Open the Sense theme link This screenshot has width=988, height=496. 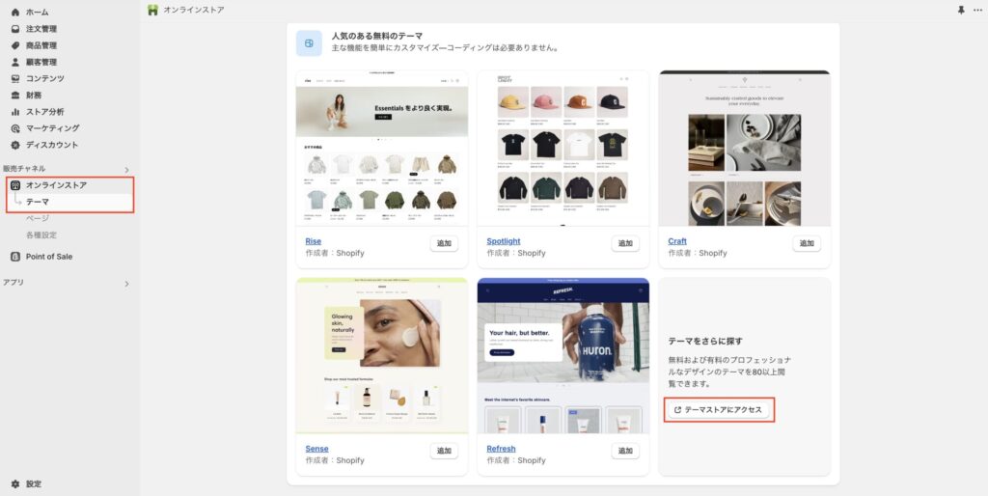(316, 449)
